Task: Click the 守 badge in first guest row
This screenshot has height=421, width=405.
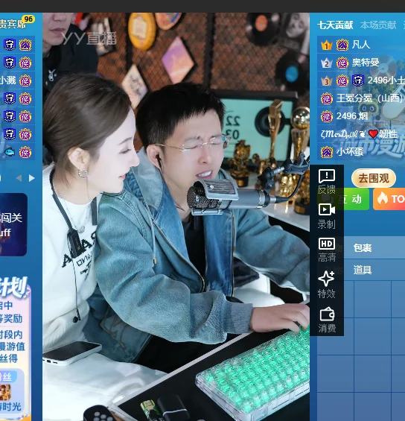Action: click(10, 45)
